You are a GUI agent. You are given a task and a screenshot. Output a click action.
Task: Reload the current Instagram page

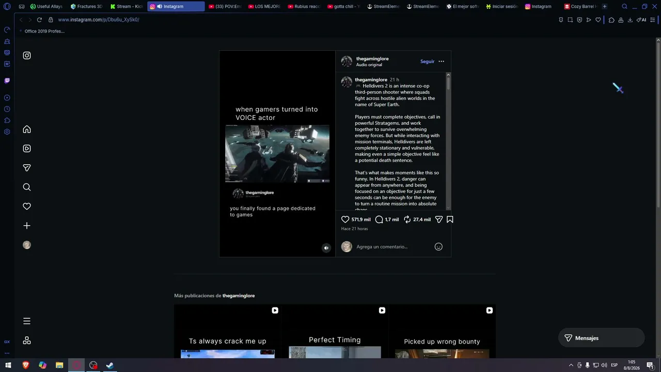click(x=39, y=20)
